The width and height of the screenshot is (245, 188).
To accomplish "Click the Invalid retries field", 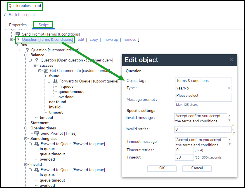I will [203, 129].
